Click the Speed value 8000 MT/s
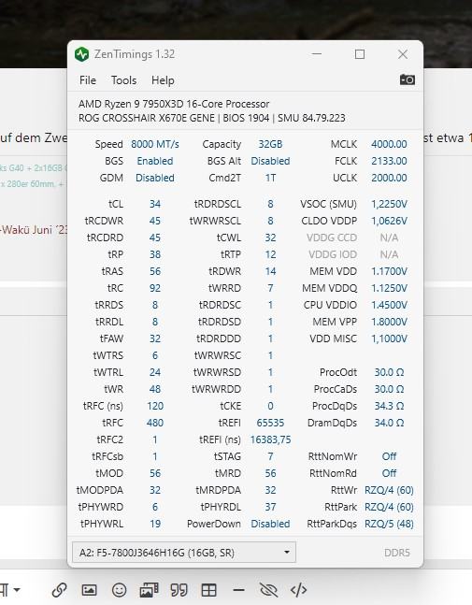472x605 pixels. click(155, 144)
